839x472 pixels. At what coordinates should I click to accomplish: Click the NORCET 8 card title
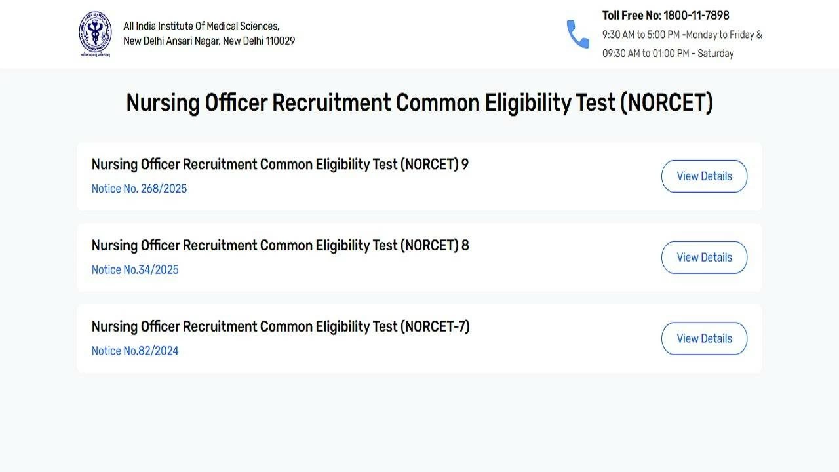280,245
